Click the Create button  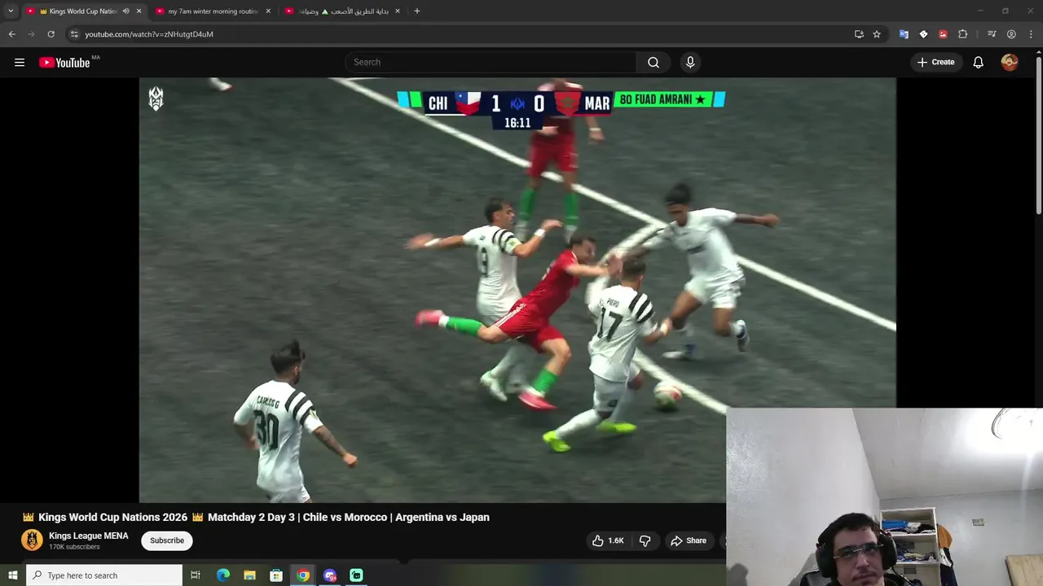(935, 63)
